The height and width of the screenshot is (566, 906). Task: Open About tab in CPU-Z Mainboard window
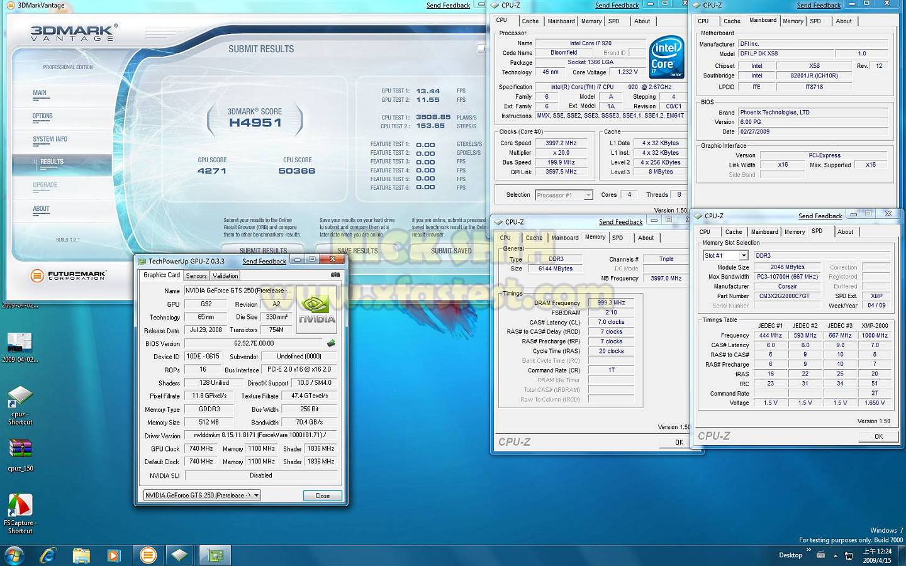pyautogui.click(x=844, y=21)
